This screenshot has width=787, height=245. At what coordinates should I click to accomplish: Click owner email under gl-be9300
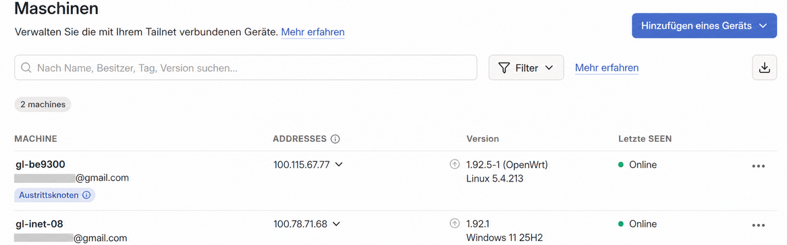(72, 178)
